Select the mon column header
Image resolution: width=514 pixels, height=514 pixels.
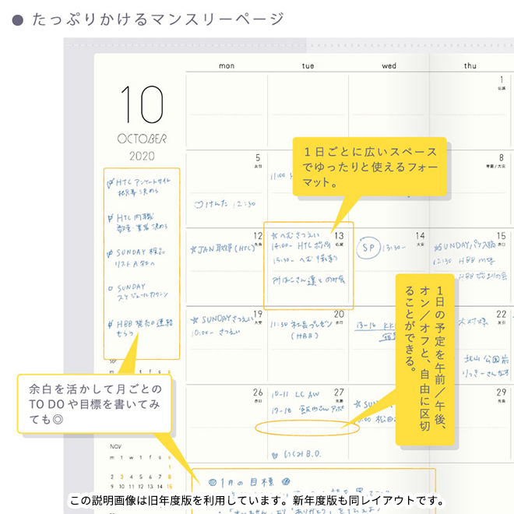(227, 66)
